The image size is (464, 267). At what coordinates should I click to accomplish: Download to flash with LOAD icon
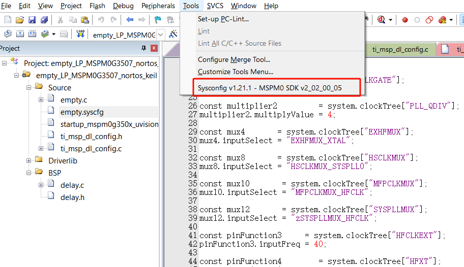tap(80, 34)
